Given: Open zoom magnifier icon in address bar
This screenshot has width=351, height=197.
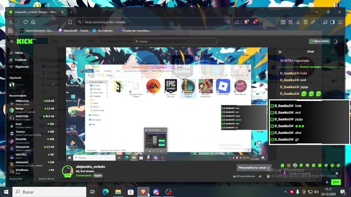Looking at the screenshot, I should [229, 22].
